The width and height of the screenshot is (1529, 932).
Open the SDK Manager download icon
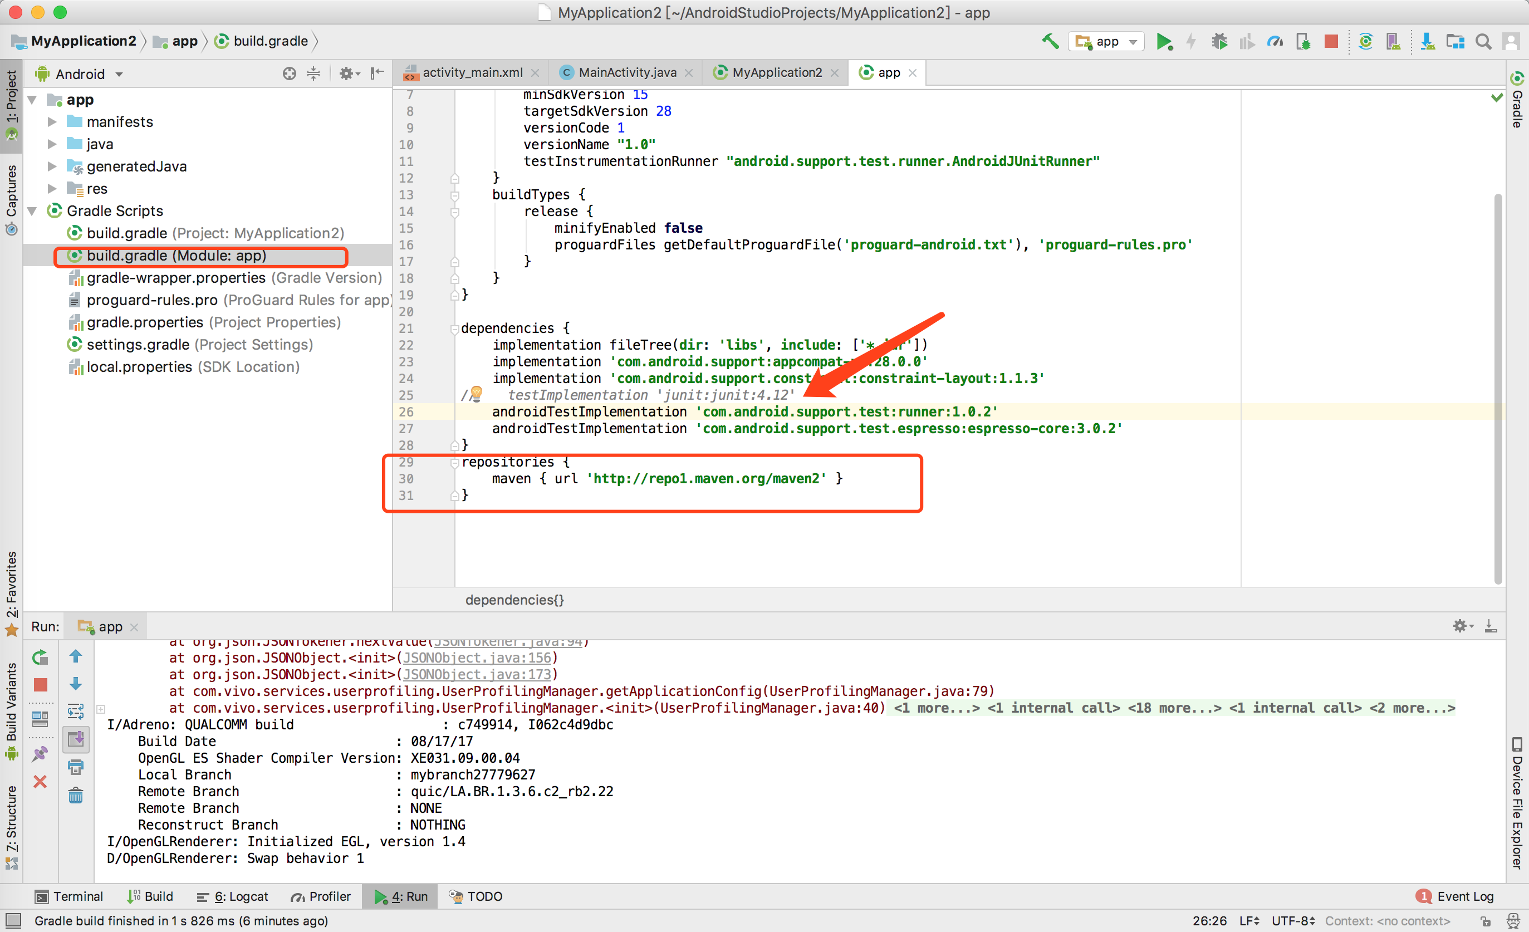click(x=1428, y=41)
